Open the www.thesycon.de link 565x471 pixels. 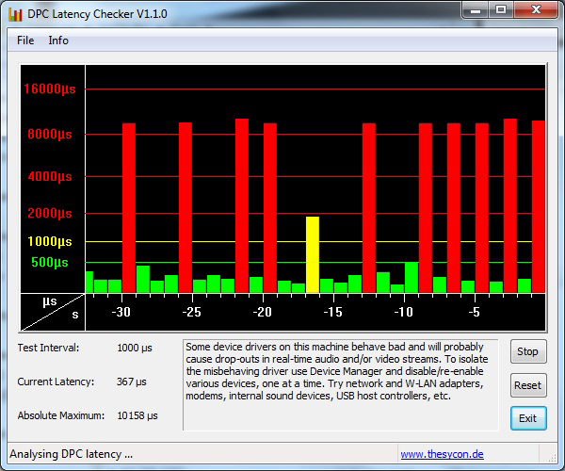tap(442, 454)
